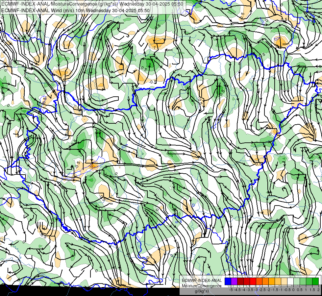Select the pale peach legend swatch

click(284, 281)
